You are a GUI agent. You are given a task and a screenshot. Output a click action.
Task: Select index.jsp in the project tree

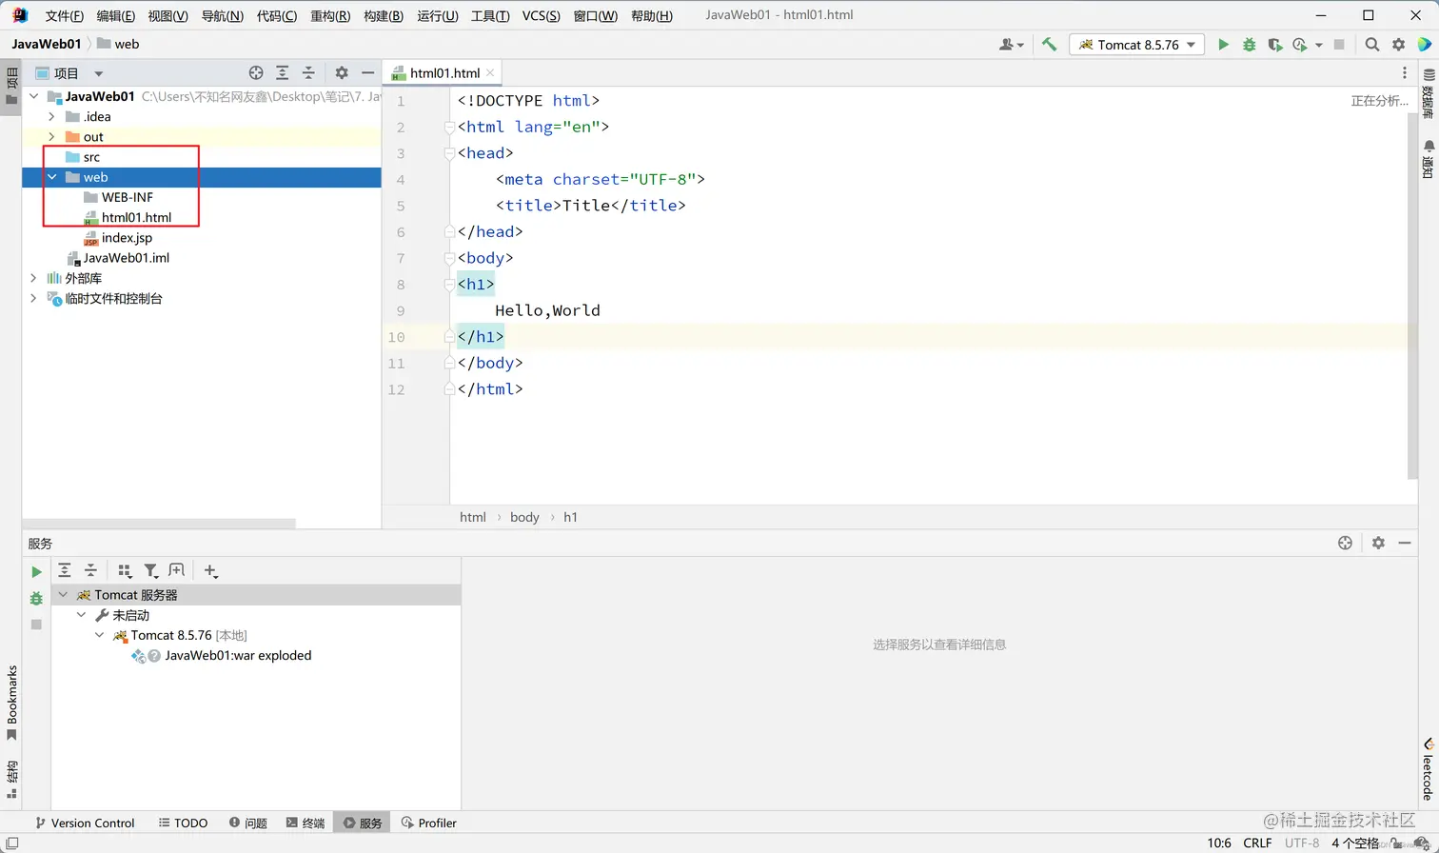[127, 237]
